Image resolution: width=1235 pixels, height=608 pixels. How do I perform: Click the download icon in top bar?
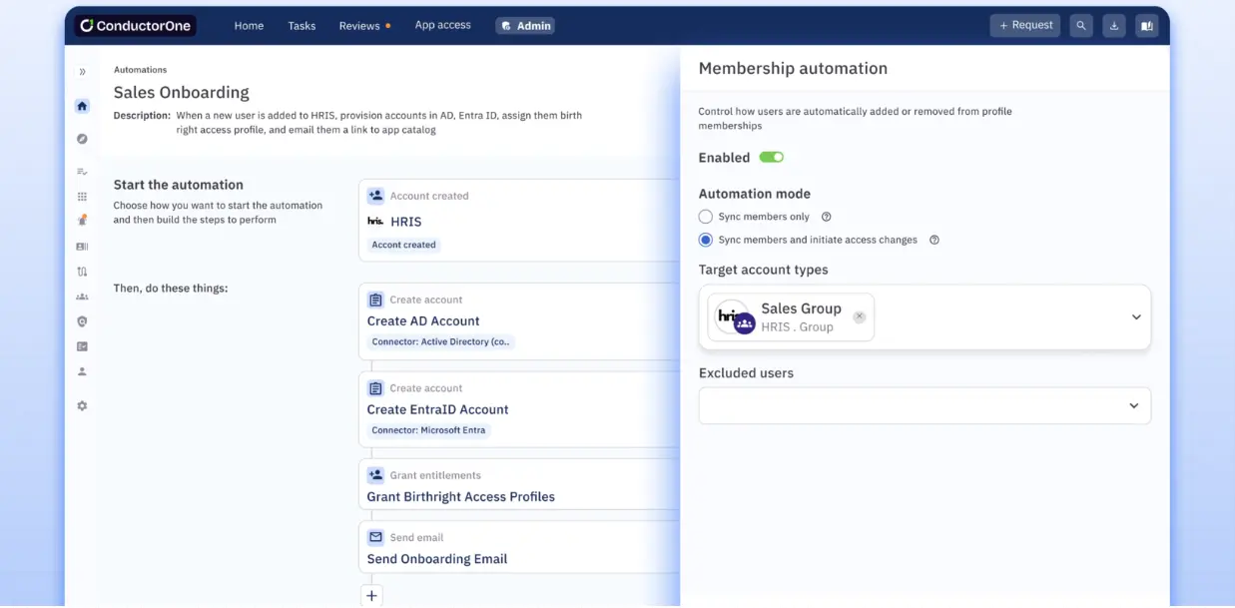click(1113, 26)
